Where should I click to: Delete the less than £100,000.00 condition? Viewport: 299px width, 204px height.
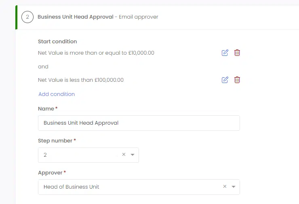coord(237,80)
